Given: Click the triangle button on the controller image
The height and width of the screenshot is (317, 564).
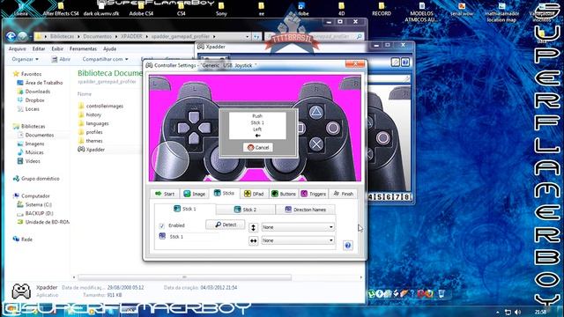Looking at the screenshot, I should pyautogui.click(x=315, y=112).
